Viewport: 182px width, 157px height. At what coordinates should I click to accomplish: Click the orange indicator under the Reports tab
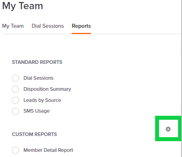tap(81, 33)
